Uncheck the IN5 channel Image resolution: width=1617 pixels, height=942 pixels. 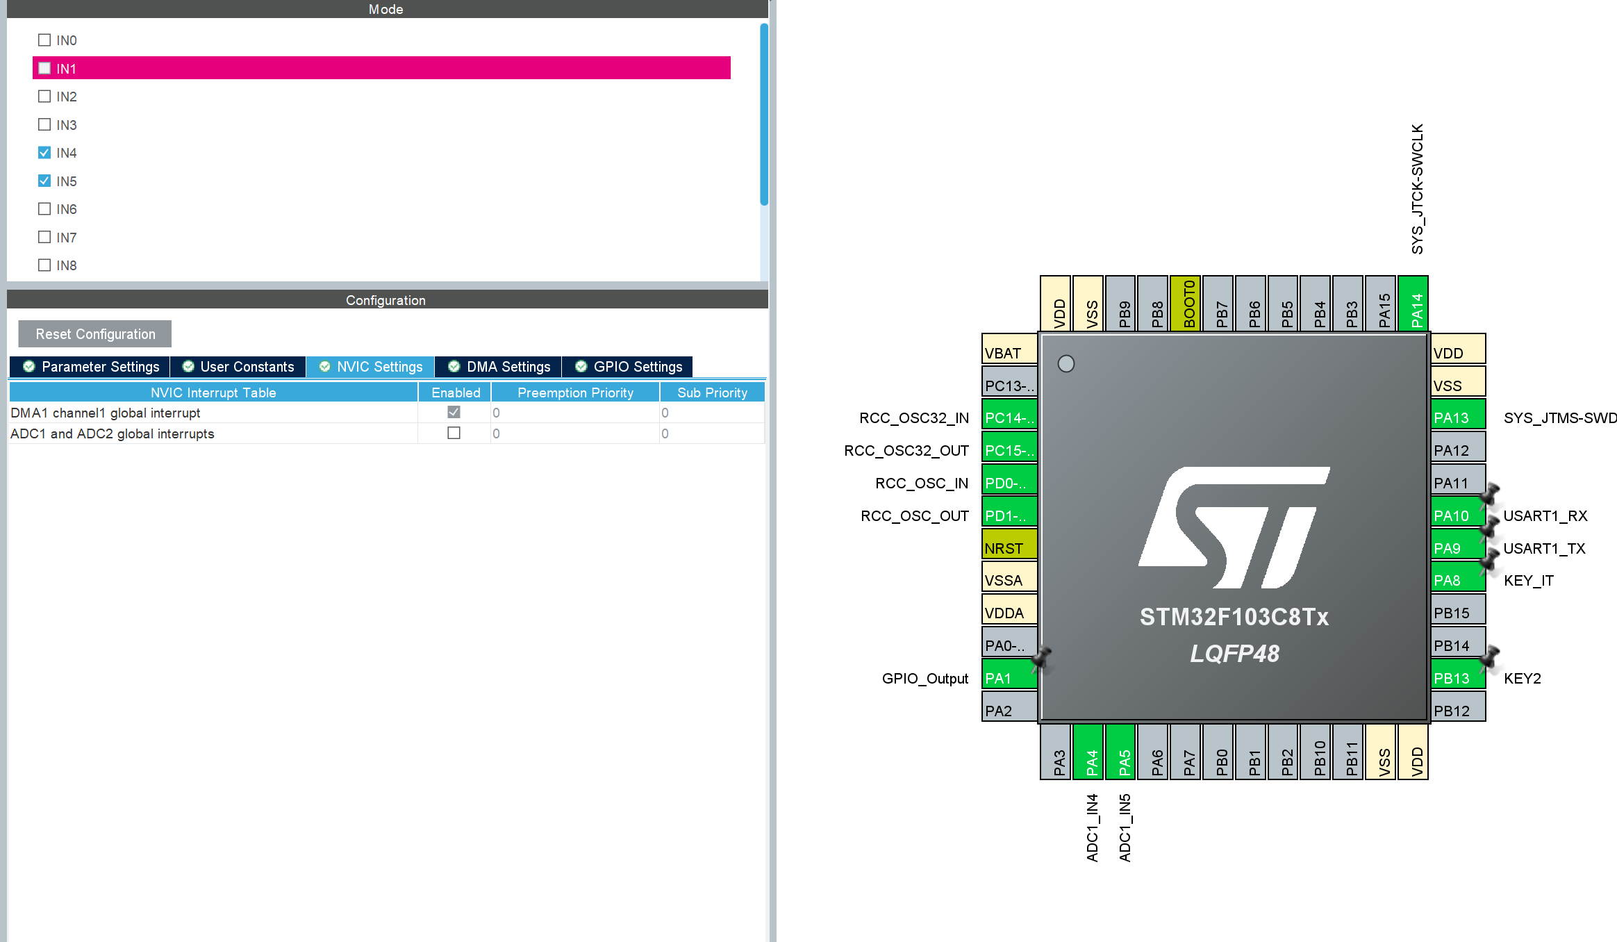click(x=44, y=181)
